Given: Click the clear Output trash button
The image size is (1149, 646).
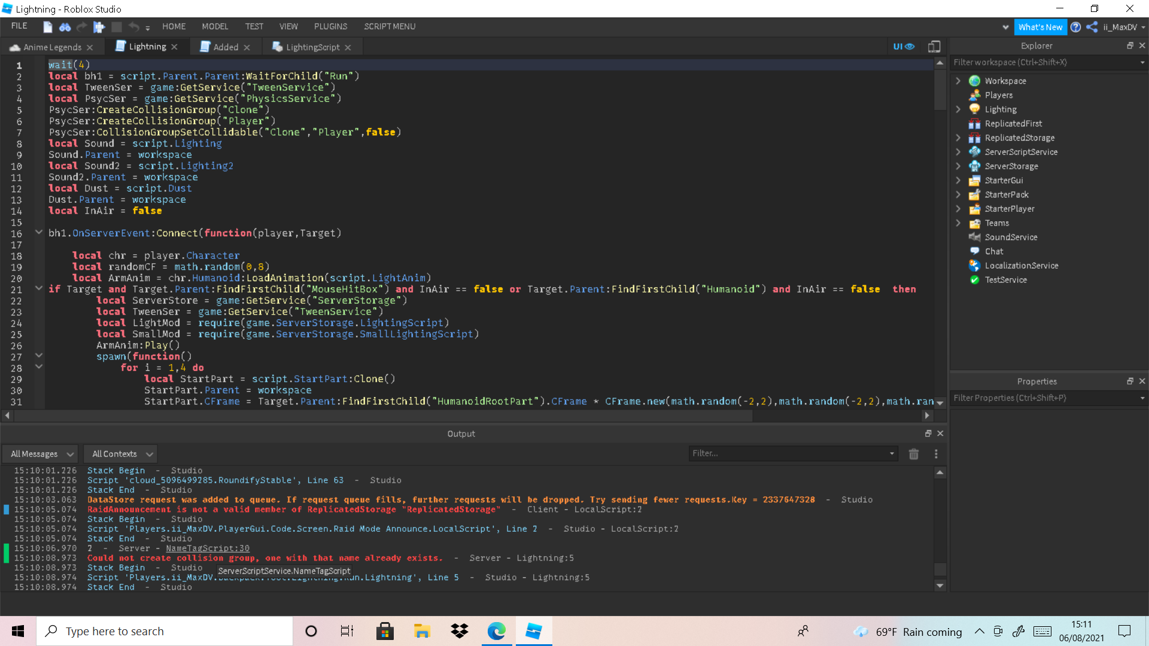Looking at the screenshot, I should tap(914, 454).
